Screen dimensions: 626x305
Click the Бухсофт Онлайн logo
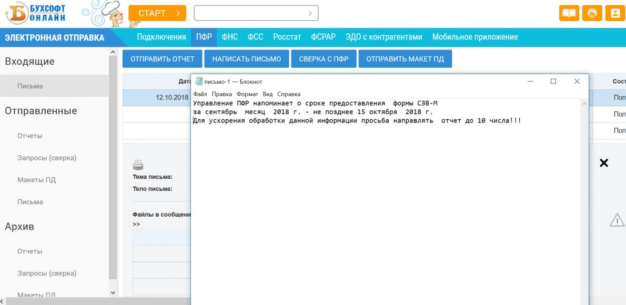pos(35,13)
